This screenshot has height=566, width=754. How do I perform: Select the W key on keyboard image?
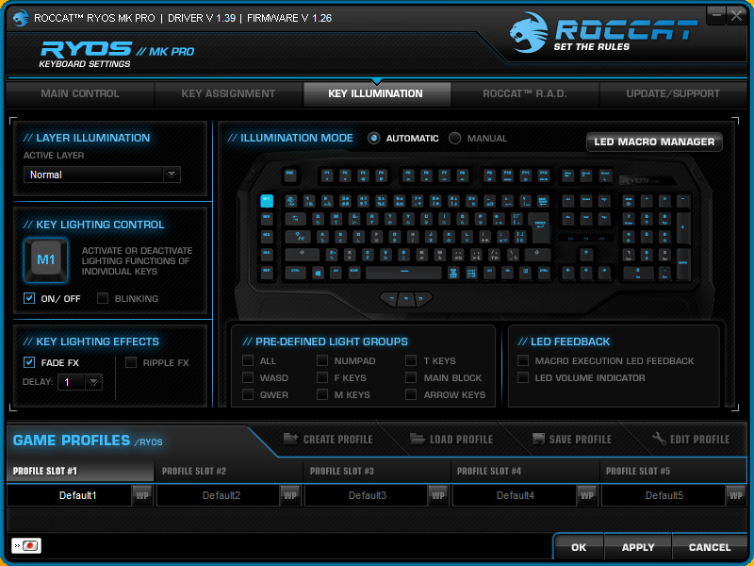pos(336,219)
